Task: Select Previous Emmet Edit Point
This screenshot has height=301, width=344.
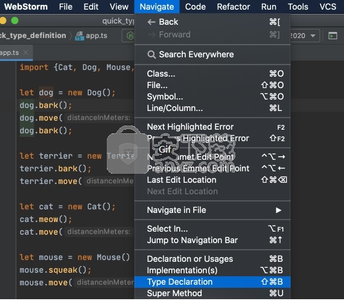Action: [212, 168]
